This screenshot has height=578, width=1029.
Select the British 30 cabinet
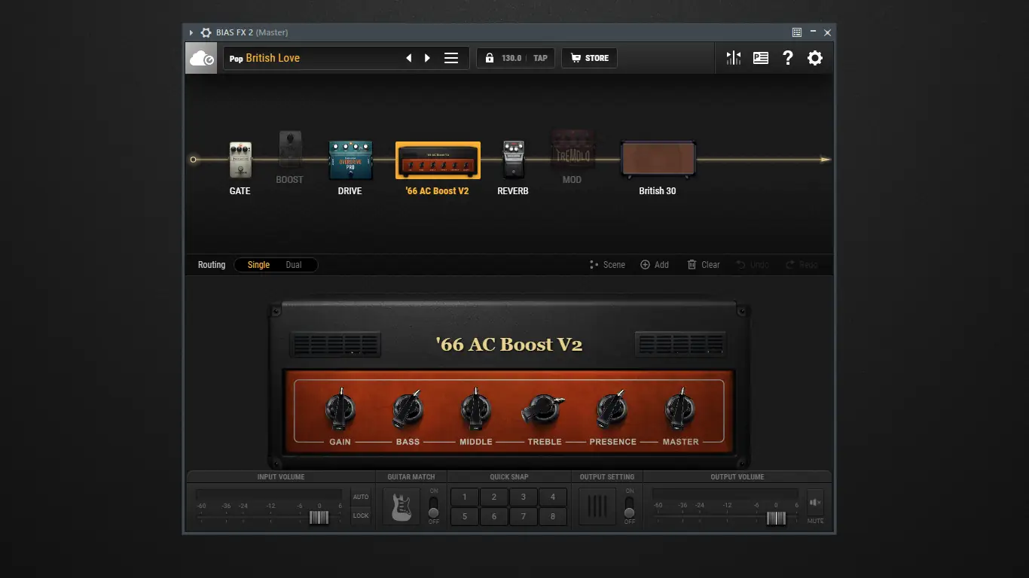tap(658, 160)
